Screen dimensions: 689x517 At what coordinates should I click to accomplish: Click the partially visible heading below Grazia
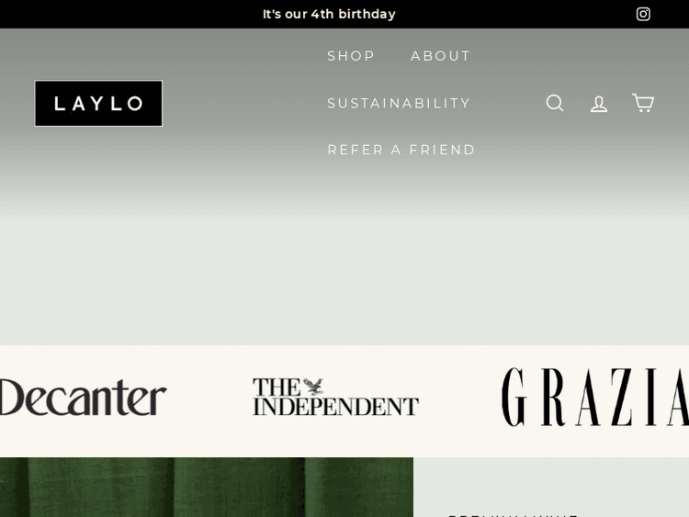513,513
